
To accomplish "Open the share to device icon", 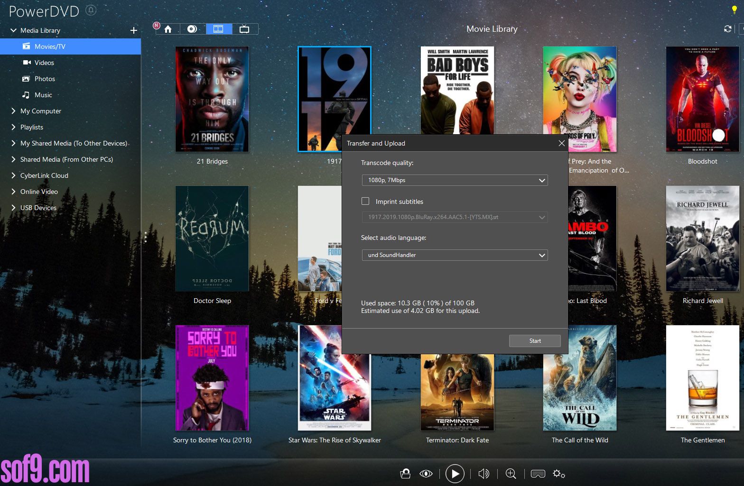I will point(405,474).
